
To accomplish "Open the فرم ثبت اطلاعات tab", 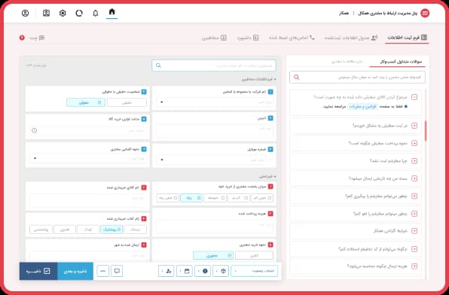I will coord(407,38).
